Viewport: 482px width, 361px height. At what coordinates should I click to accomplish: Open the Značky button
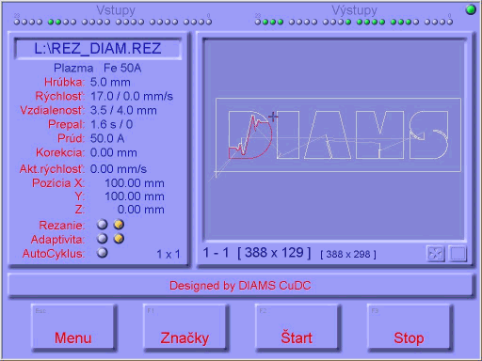[185, 327]
